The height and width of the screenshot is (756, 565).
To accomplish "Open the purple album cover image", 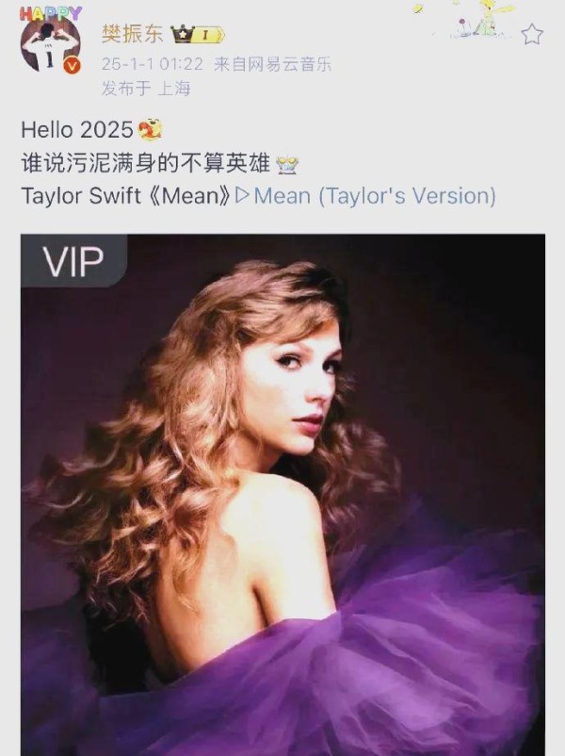I will point(282,495).
